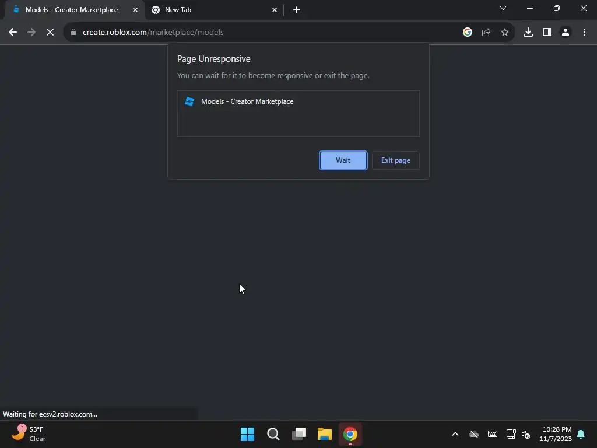
Task: Minimize the Chrome window
Action: 529,8
